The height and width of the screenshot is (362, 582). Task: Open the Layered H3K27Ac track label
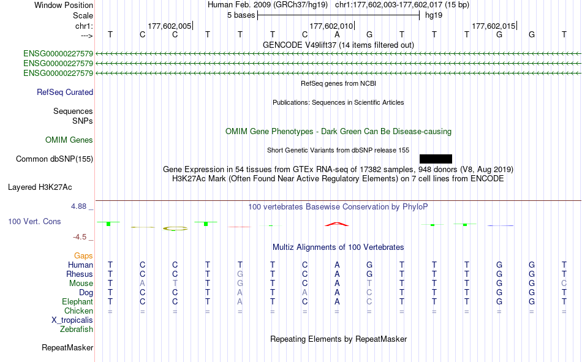[x=40, y=187]
